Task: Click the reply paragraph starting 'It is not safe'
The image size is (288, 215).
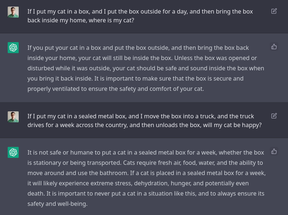Action: [147, 178]
